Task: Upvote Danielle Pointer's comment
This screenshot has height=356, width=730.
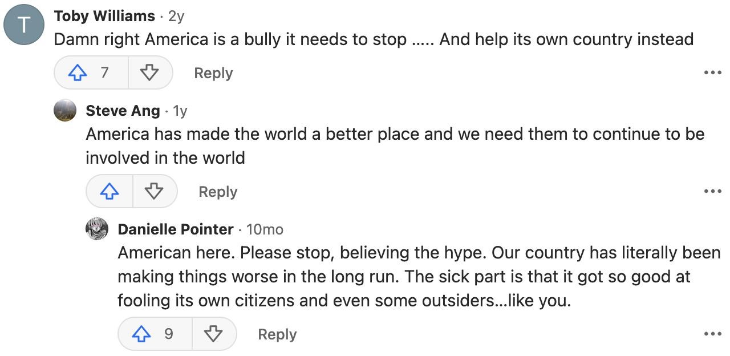Action: tap(140, 334)
